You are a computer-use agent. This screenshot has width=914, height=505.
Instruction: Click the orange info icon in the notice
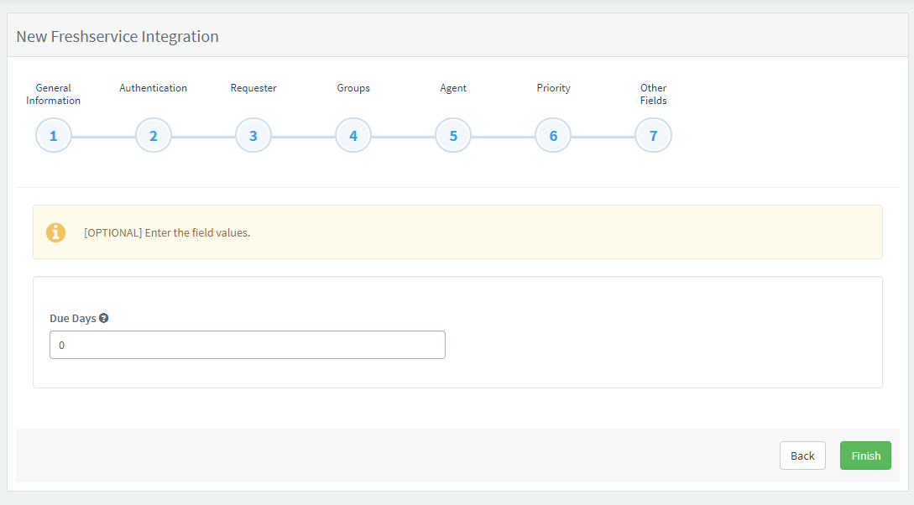click(56, 232)
